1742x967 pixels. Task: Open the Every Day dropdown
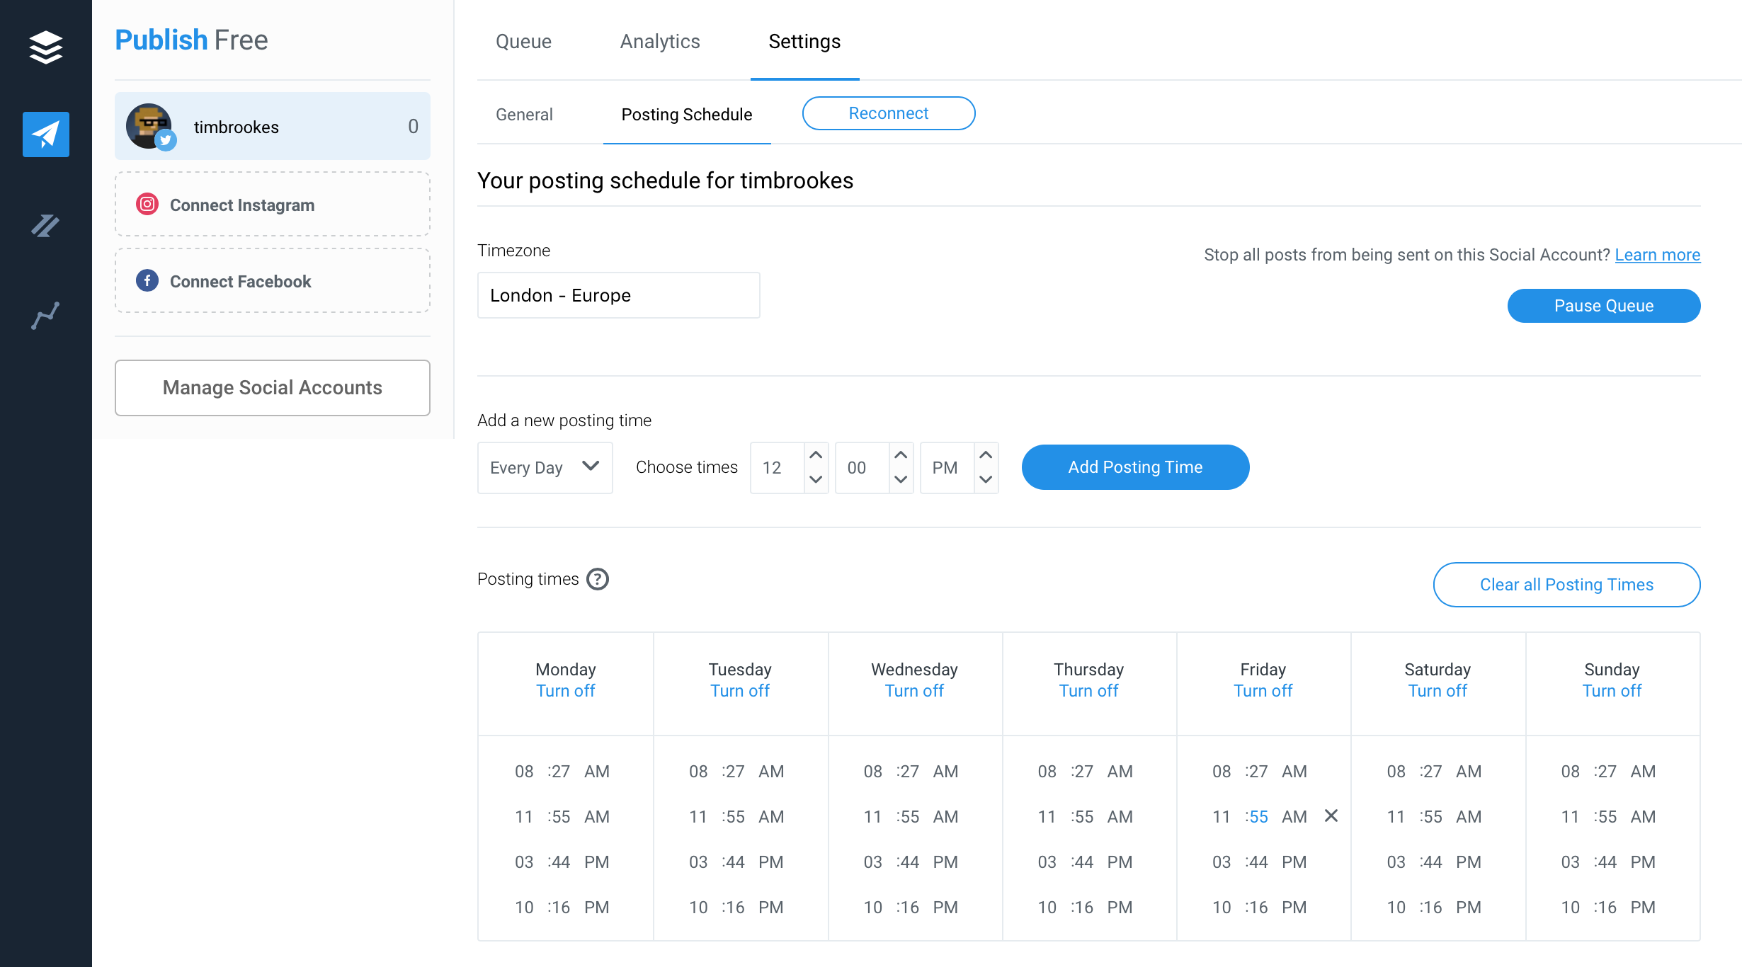click(x=545, y=467)
